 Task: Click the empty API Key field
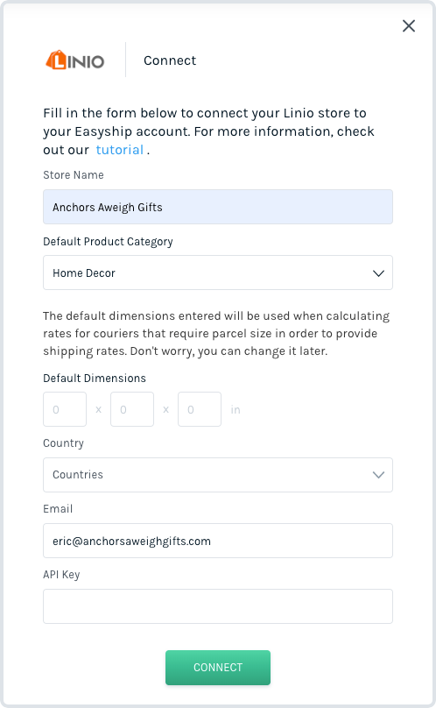coord(217,606)
